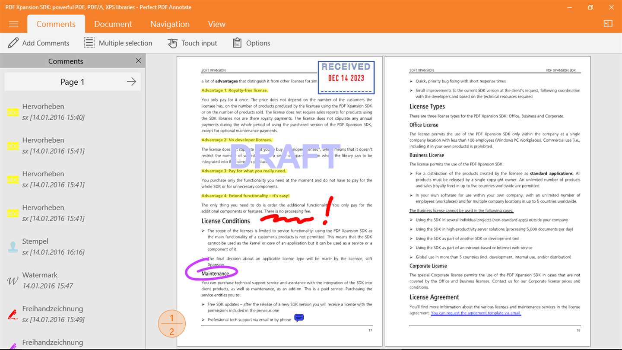The height and width of the screenshot is (350, 622).
Task: Click the License Conditions heading
Action: coord(225,221)
